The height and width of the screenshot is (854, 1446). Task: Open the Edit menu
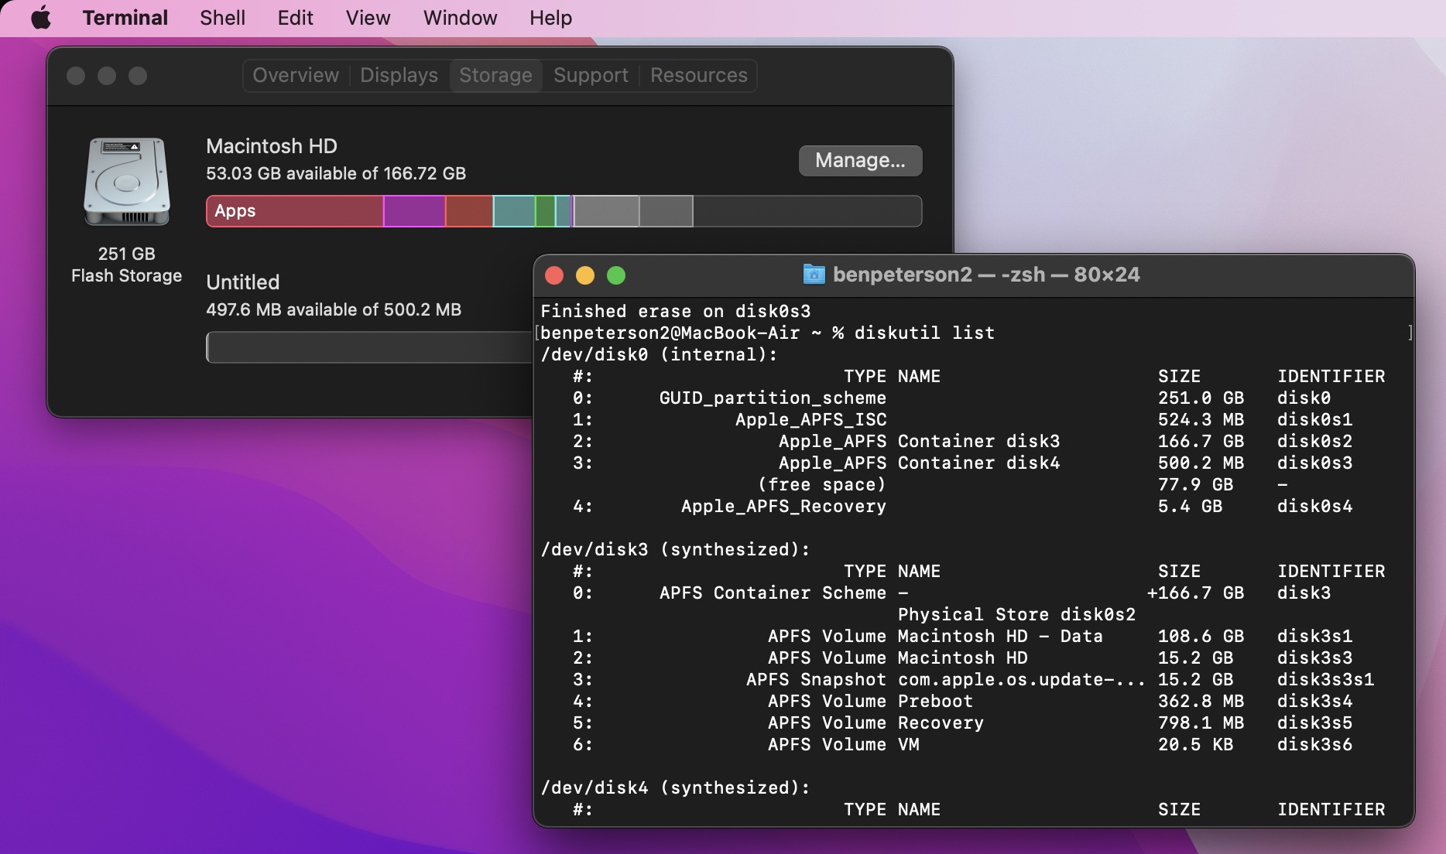pyautogui.click(x=294, y=17)
